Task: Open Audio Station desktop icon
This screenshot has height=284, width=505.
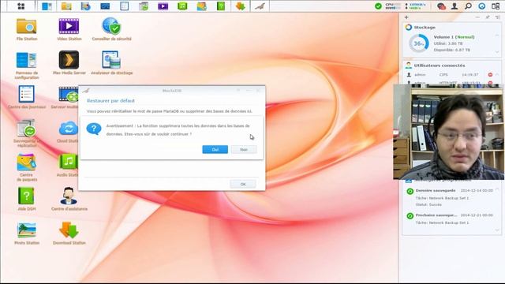Action: click(68, 166)
